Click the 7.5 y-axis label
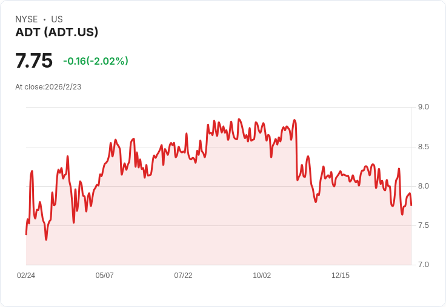 pos(423,225)
